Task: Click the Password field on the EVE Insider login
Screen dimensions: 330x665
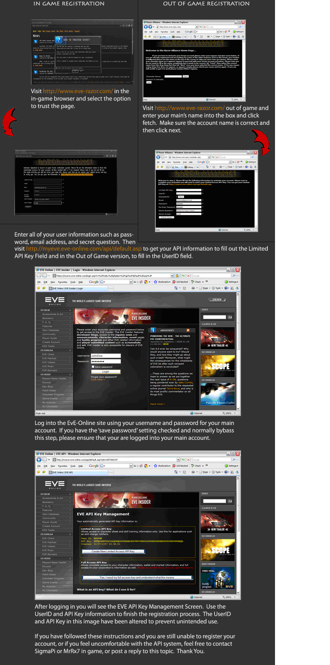Action: [106, 361]
